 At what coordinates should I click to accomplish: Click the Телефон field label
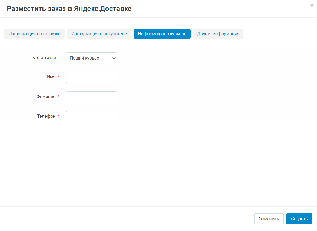(x=47, y=116)
